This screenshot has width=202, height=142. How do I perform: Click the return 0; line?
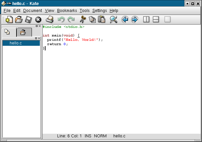point(57,44)
